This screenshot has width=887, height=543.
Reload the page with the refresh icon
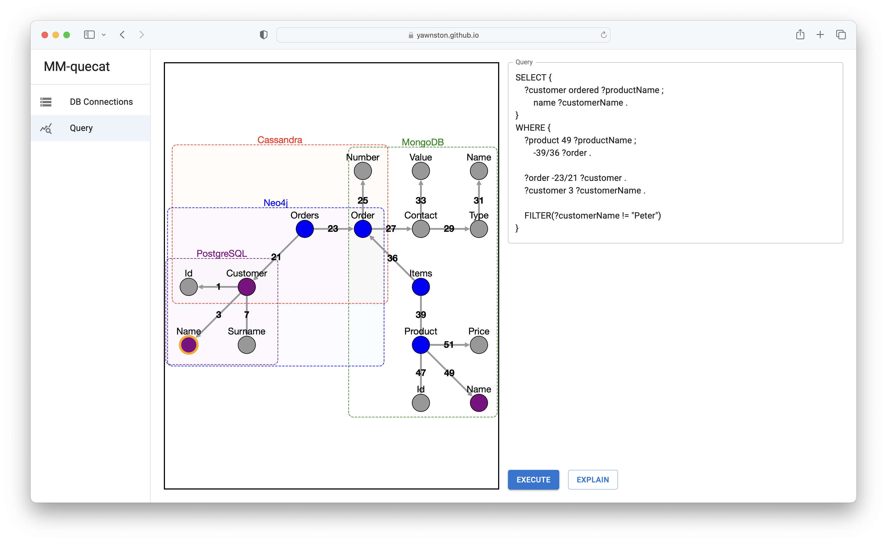pos(603,35)
